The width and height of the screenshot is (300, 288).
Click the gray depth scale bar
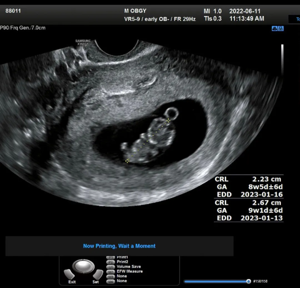pos(282,59)
